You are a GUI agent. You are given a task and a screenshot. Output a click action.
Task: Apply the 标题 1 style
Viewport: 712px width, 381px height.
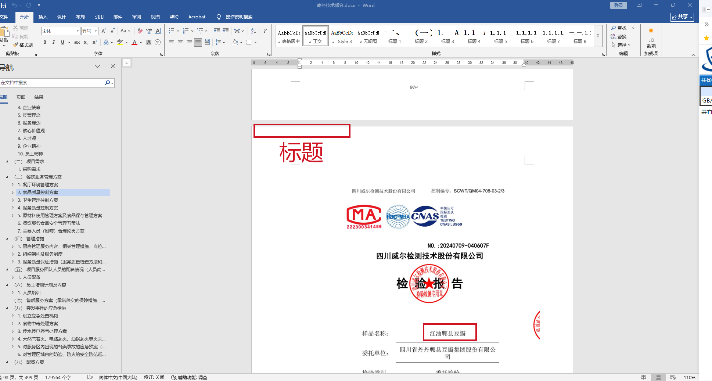coord(395,36)
